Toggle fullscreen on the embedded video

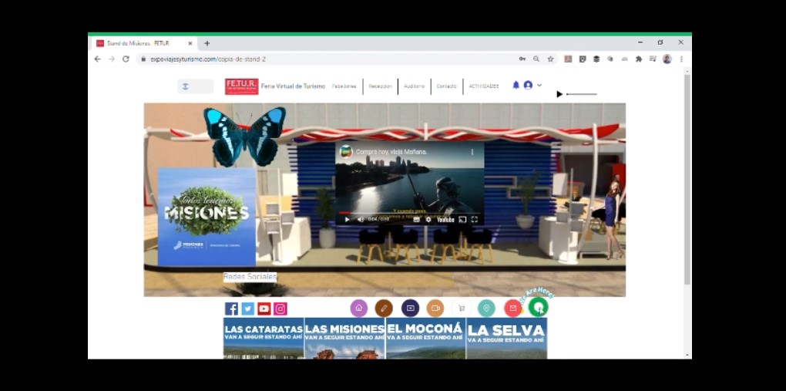(x=474, y=220)
